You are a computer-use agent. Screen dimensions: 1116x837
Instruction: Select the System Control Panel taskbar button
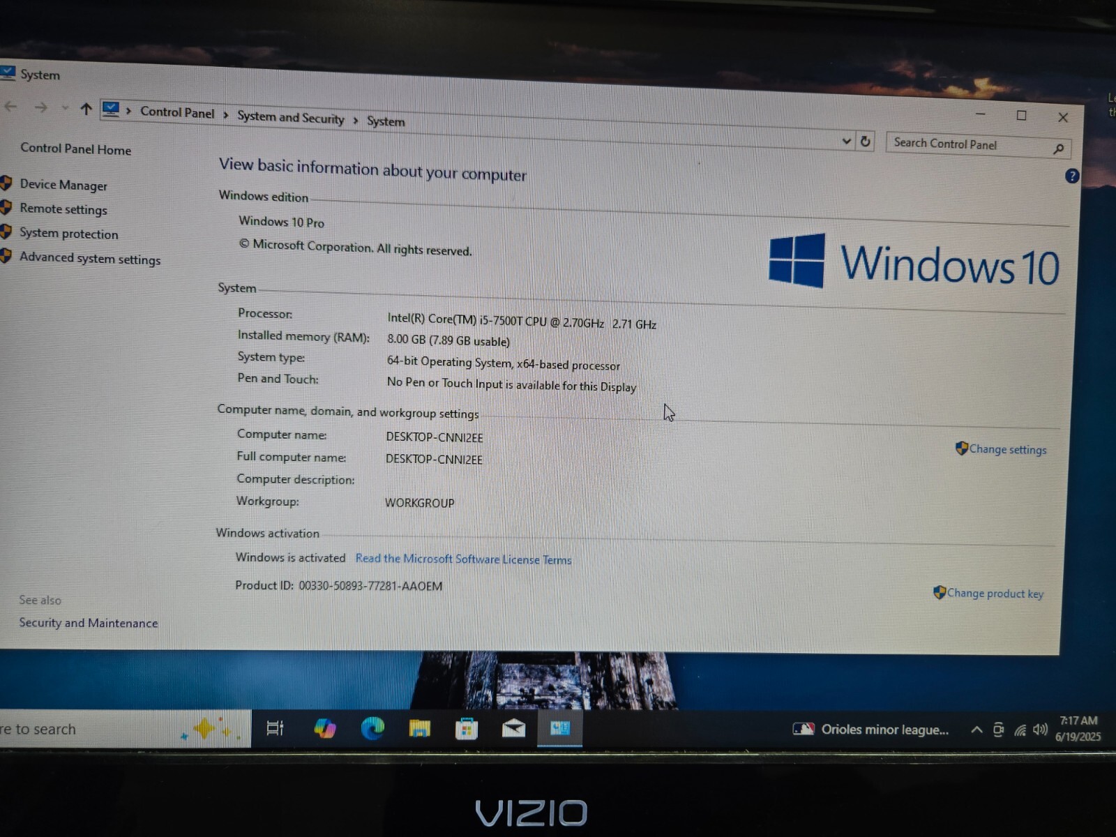point(560,729)
